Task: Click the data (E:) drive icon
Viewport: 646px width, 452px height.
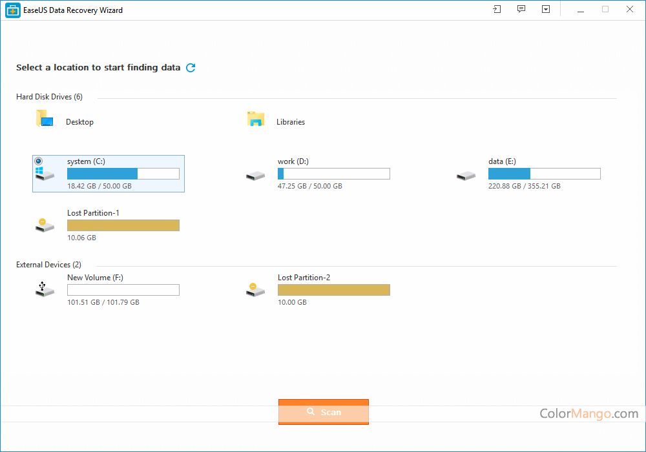Action: pos(466,176)
